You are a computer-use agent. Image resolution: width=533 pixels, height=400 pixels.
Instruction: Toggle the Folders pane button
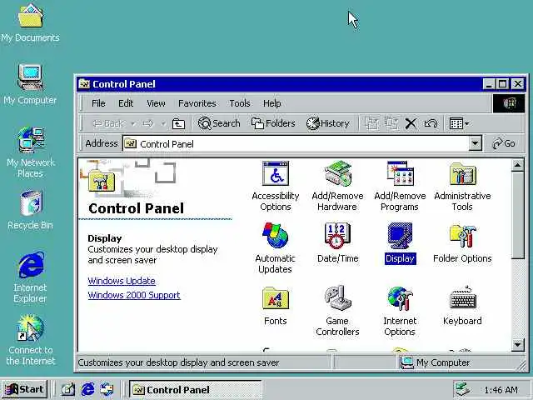tap(273, 123)
